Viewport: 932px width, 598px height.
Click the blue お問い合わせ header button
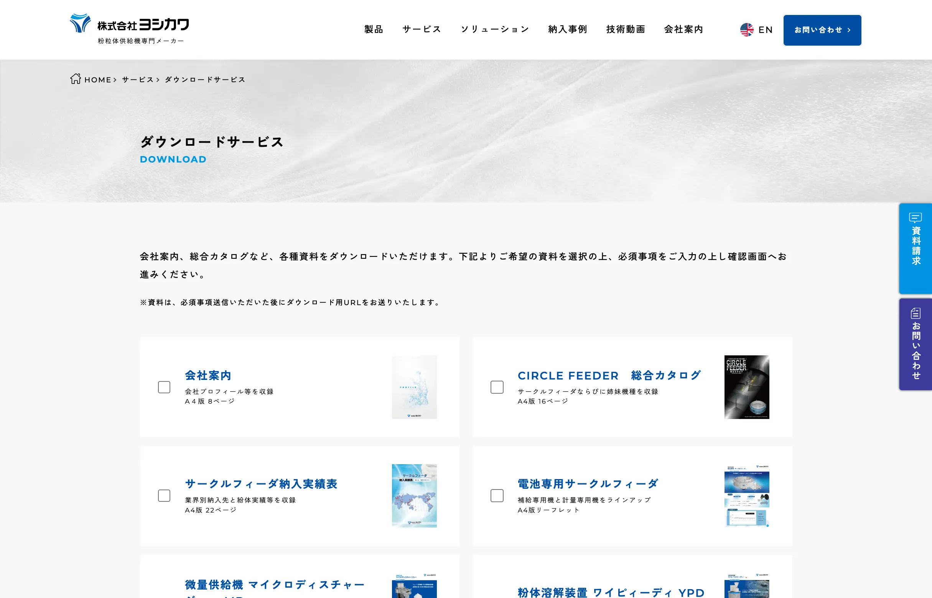click(x=822, y=30)
